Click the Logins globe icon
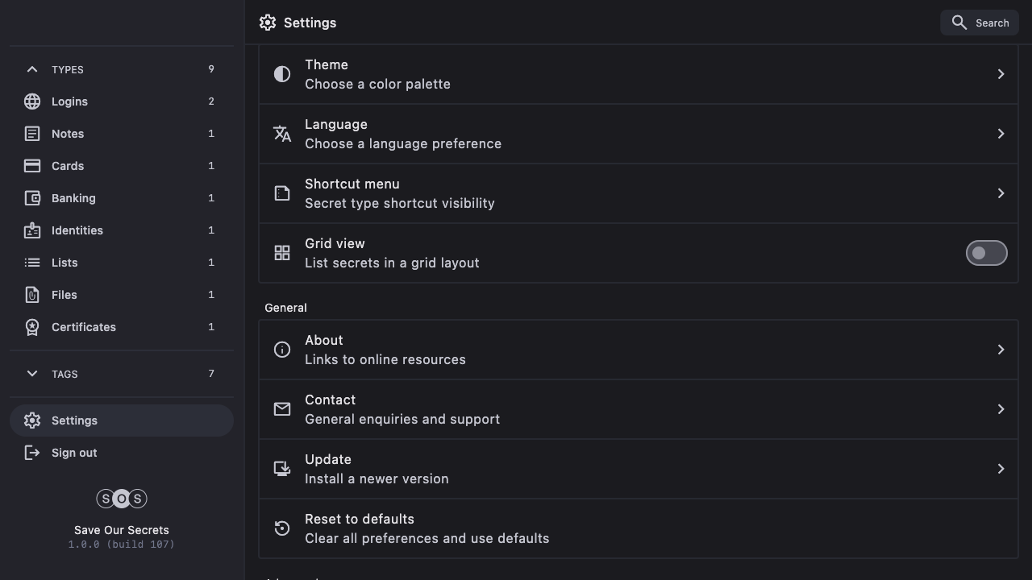The height and width of the screenshot is (580, 1032). (32, 101)
